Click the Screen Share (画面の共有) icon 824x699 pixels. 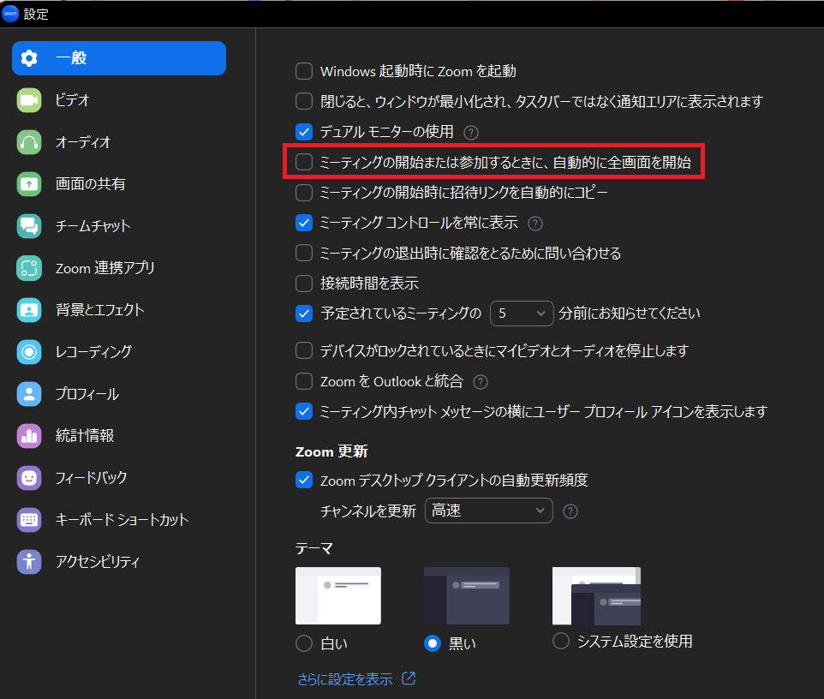tap(29, 184)
